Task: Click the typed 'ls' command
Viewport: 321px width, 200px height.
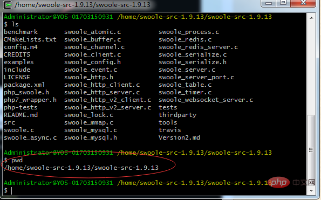Action: [x=15, y=24]
